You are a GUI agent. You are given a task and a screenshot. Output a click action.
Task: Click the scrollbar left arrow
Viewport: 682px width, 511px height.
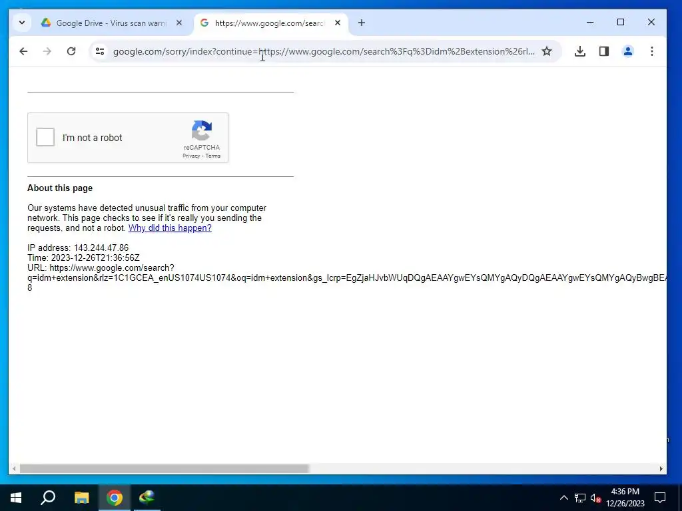point(14,469)
